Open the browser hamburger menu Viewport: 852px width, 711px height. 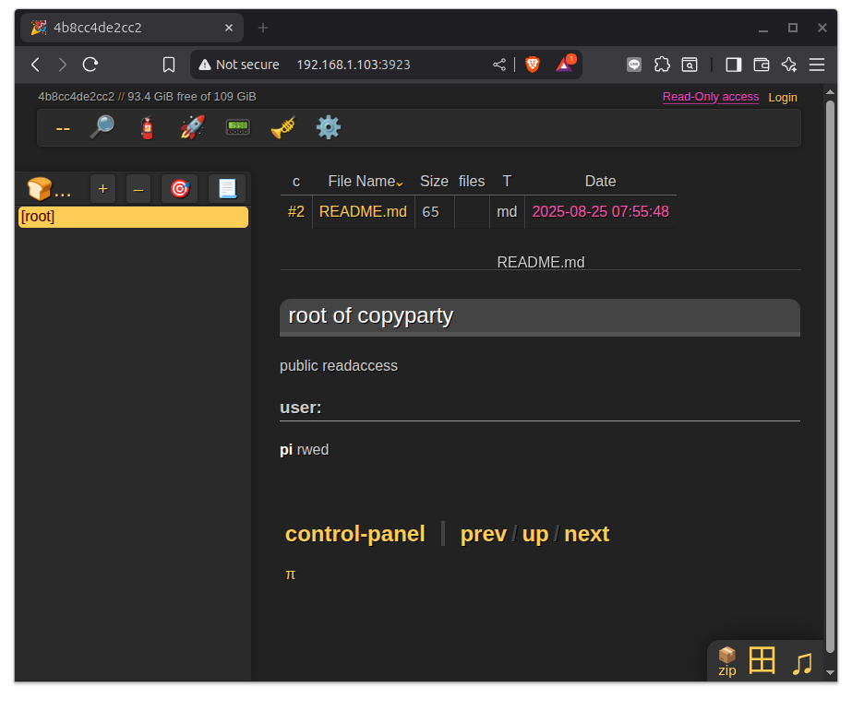click(817, 65)
